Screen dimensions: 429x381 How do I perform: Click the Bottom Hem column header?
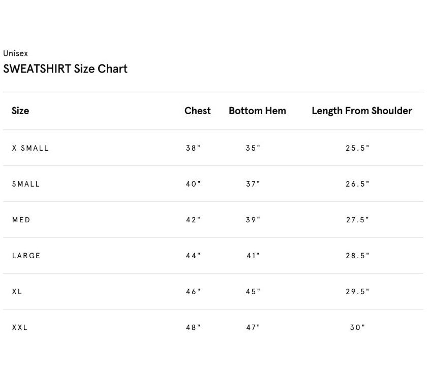click(x=257, y=111)
